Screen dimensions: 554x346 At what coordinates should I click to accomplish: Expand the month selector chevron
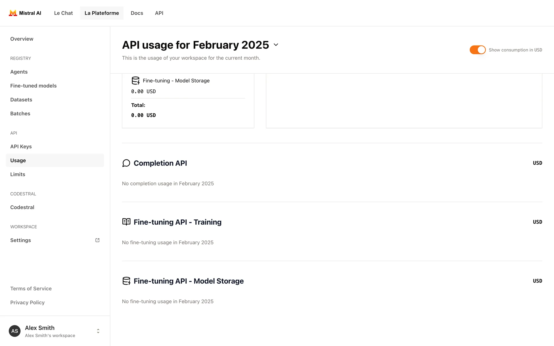pos(276,45)
